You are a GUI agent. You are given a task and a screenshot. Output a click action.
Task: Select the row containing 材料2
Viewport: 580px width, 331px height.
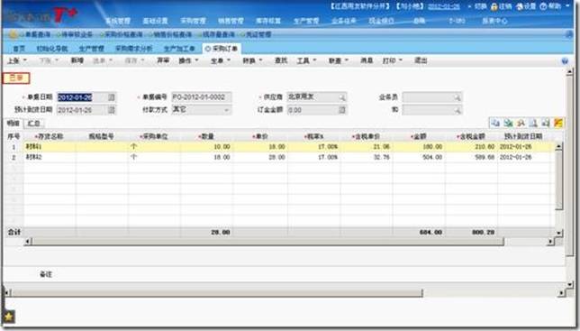tap(279, 157)
